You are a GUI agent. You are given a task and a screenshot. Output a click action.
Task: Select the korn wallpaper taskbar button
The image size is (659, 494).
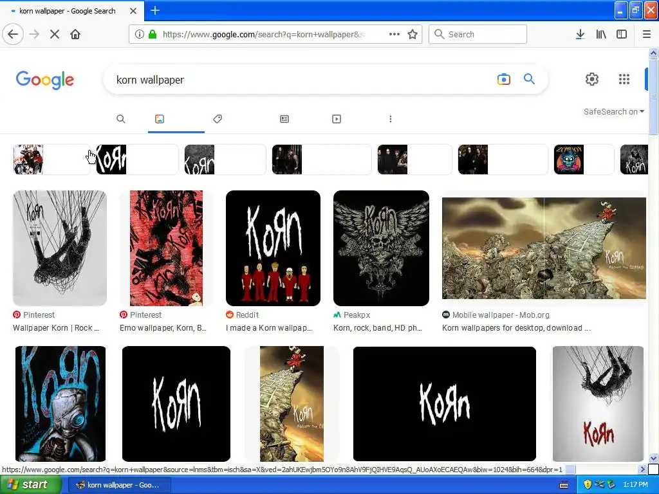click(119, 485)
